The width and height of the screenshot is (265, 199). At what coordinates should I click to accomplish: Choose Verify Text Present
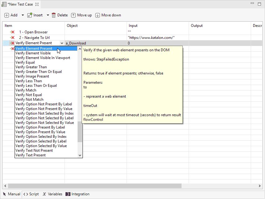tap(46, 155)
